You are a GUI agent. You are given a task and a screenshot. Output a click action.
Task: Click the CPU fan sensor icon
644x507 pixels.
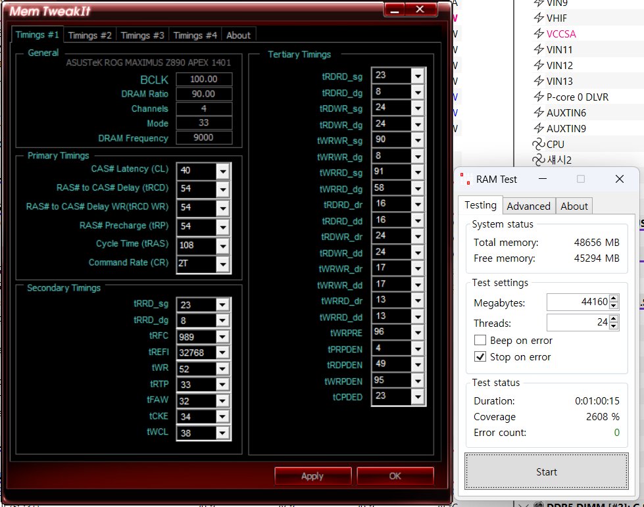click(x=539, y=144)
